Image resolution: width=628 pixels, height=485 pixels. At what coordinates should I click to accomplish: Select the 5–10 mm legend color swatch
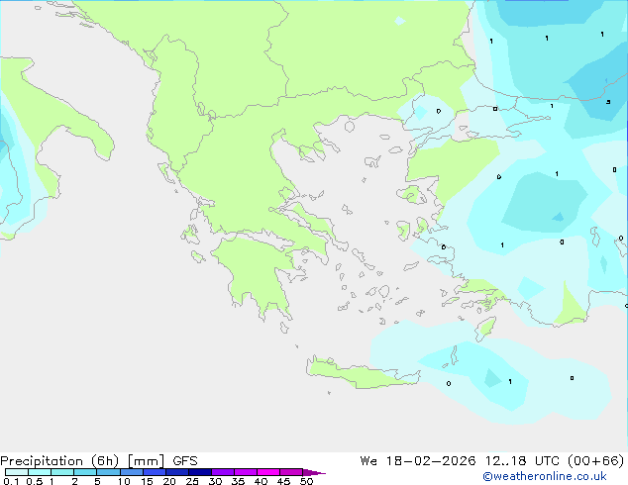108,472
